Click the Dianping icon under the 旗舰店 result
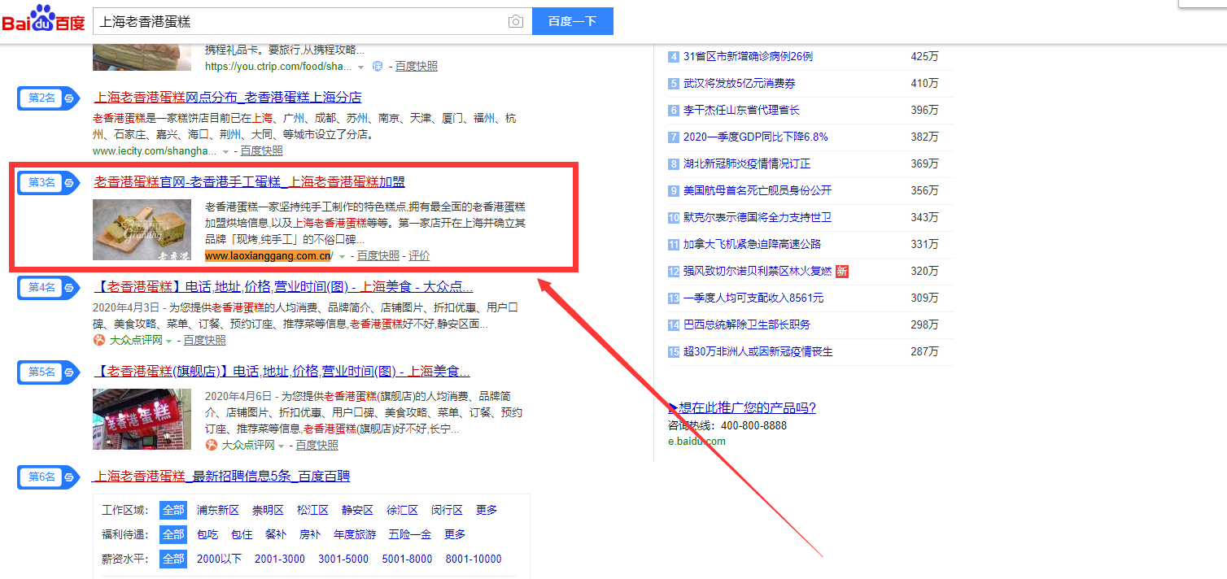 coord(212,445)
